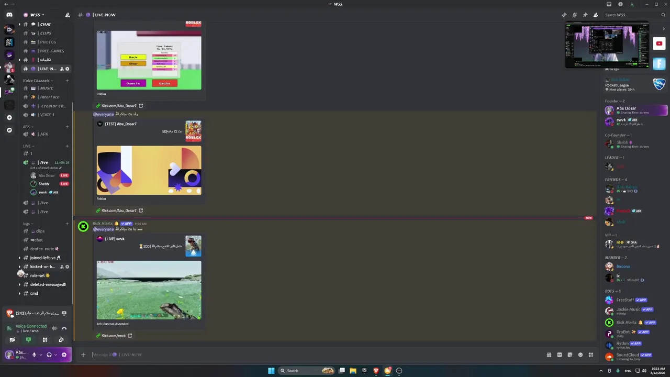The image size is (670, 377).
Task: Open the Ark Survival Ascended stream preview image
Action: pos(149,290)
